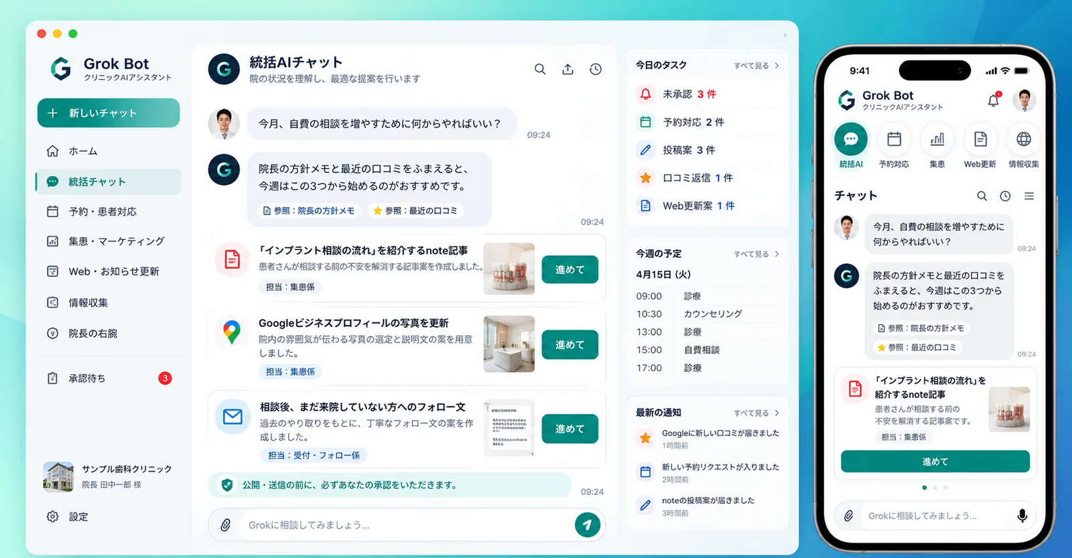
Task: Click the 参照：最近の口コミ chip in desktop chat
Action: pyautogui.click(x=415, y=211)
